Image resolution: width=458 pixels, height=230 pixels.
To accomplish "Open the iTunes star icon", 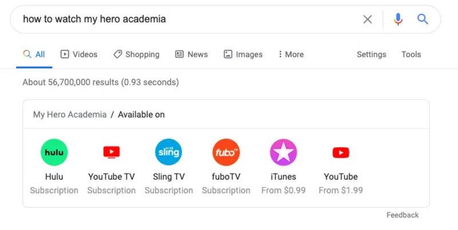I will [x=283, y=152].
